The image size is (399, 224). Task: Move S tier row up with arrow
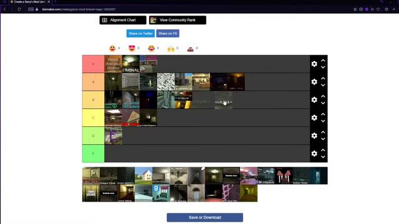(x=323, y=60)
